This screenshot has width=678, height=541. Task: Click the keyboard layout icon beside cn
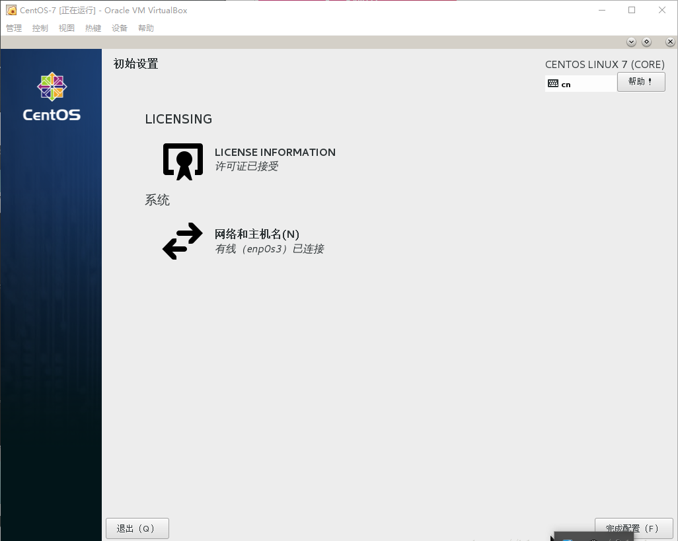(553, 84)
